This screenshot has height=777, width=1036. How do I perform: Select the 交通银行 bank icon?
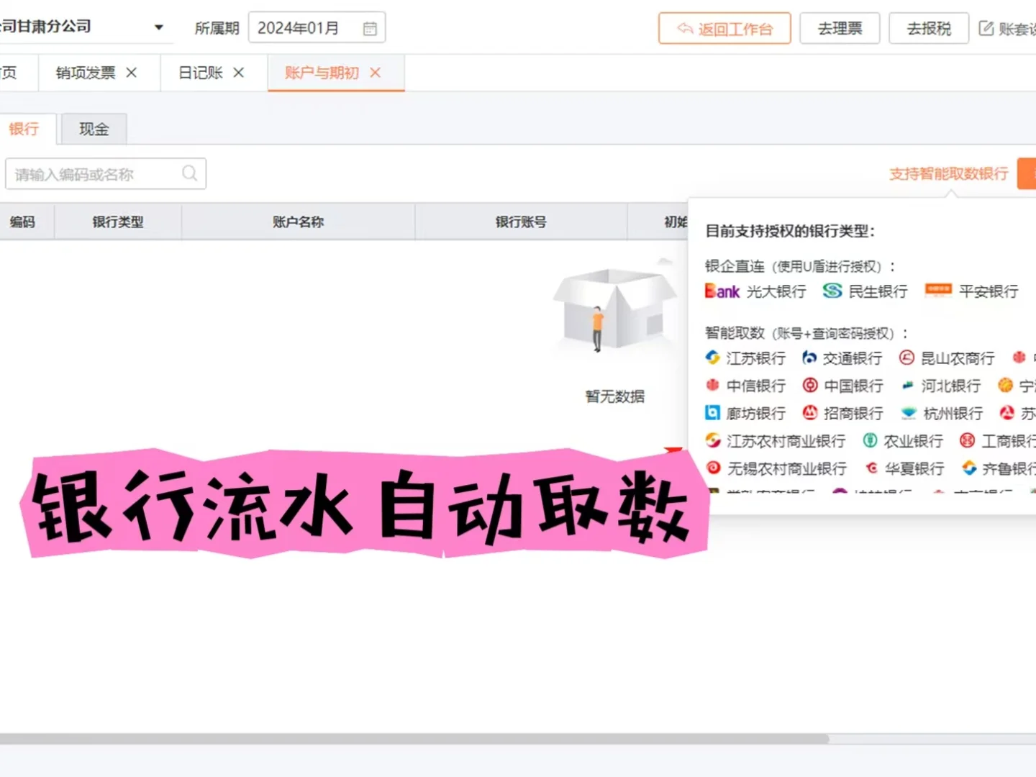pos(809,358)
